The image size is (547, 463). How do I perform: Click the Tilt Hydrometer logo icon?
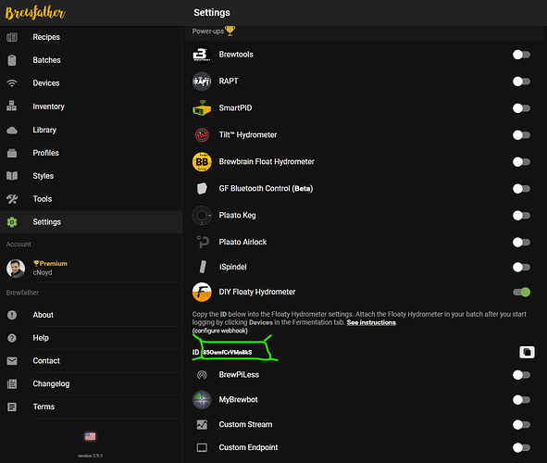coord(202,135)
